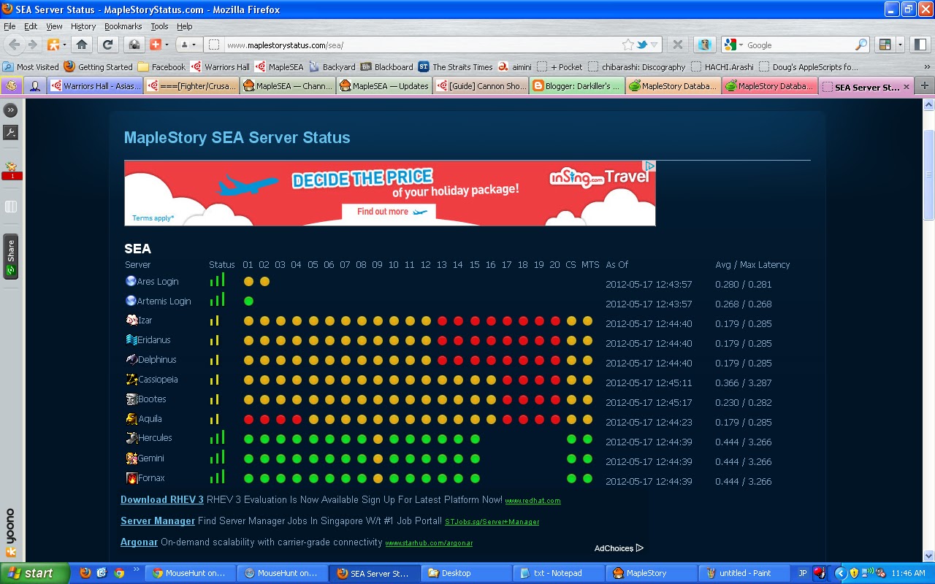Switch to untitled - Paint in taskbar
Image resolution: width=935 pixels, height=584 pixels.
[744, 573]
